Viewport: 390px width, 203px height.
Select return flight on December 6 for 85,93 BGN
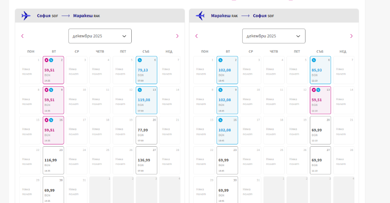pyautogui.click(x=320, y=70)
